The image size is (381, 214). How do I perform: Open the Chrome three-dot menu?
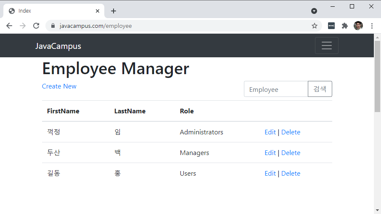[x=372, y=26]
